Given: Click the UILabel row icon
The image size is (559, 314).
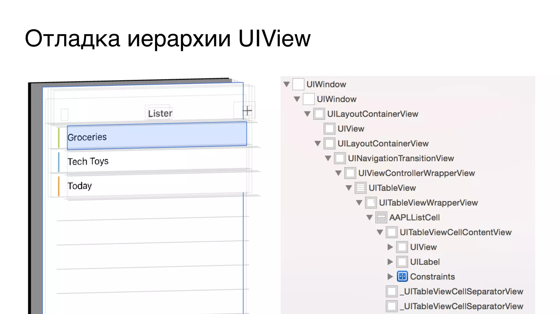Looking at the screenshot, I should (x=402, y=262).
